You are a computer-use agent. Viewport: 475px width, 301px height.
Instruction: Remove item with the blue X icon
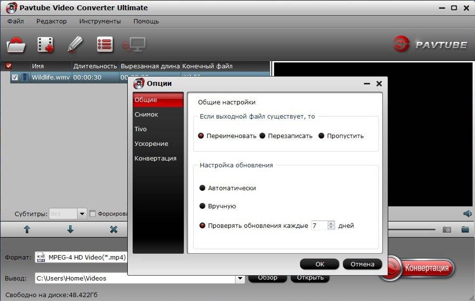tap(114, 229)
